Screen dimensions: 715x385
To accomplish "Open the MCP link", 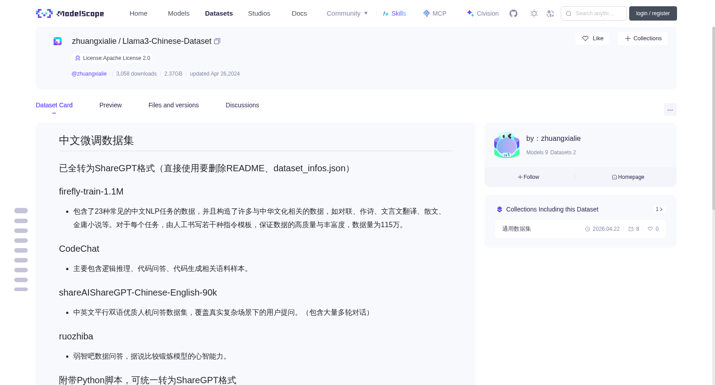I will [435, 13].
